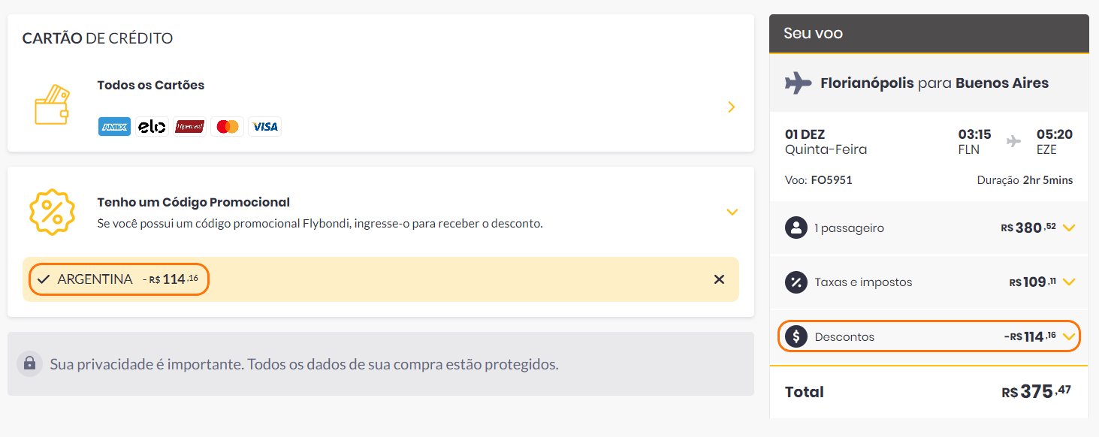
Task: Click the Tenho um Código Promocional heading
Action: [x=194, y=202]
